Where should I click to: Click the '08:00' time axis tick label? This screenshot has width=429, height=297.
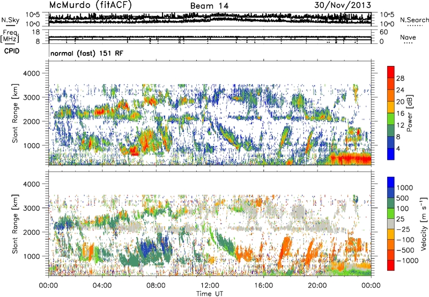point(156,286)
